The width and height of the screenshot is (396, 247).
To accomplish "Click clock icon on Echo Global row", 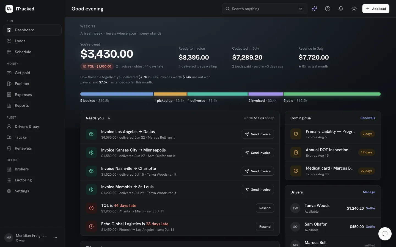I will tap(91, 226).
